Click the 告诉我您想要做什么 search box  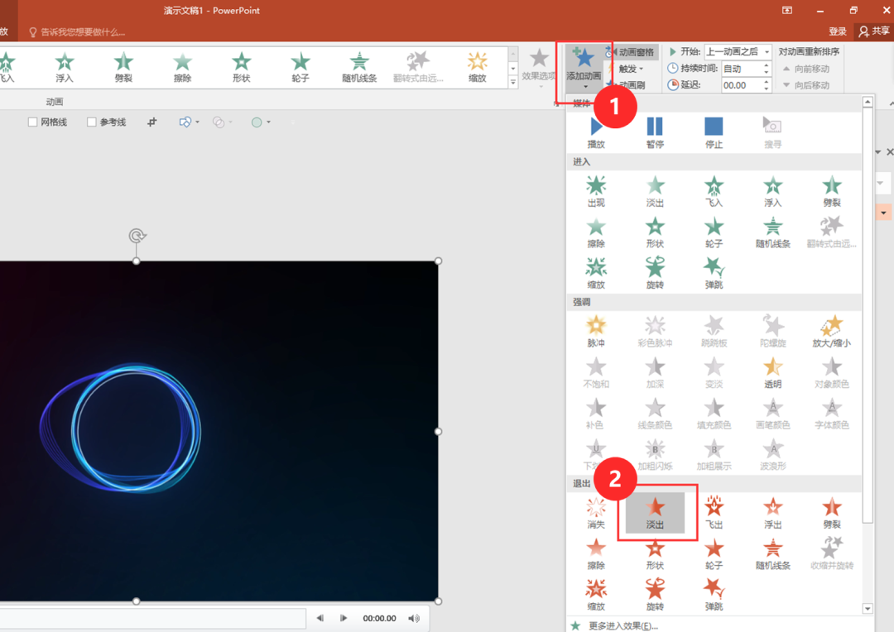point(77,32)
